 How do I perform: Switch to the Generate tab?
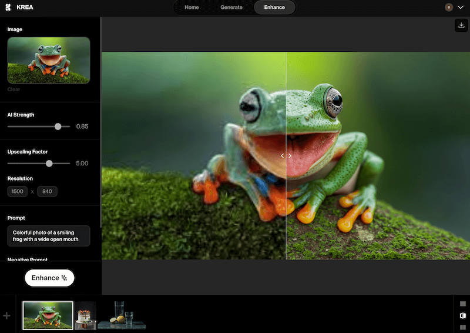click(x=231, y=8)
